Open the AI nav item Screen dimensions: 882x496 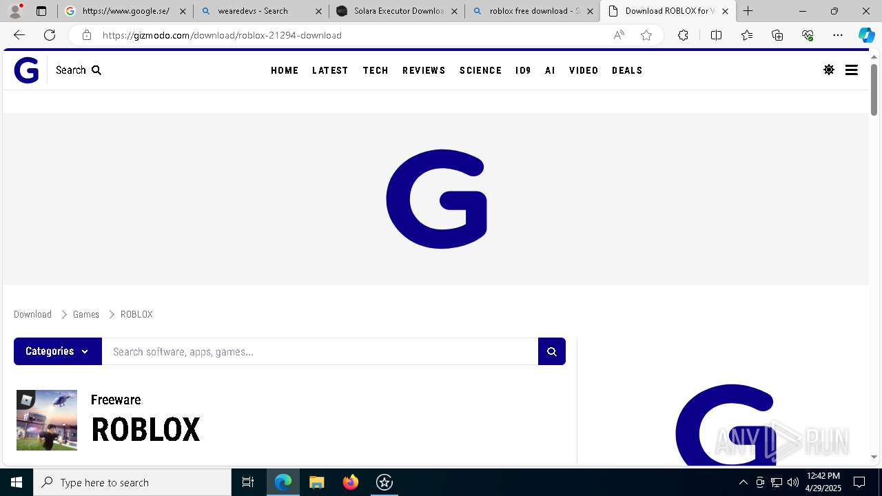coord(550,70)
